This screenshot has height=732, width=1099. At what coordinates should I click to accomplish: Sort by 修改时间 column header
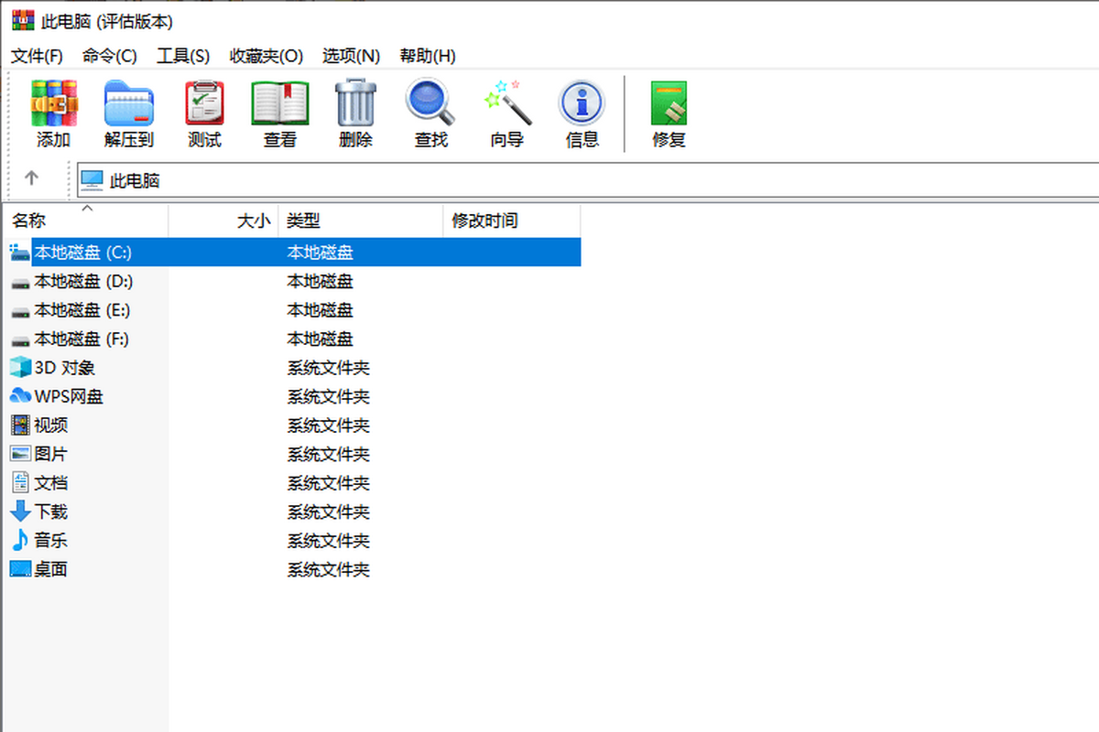tap(512, 221)
